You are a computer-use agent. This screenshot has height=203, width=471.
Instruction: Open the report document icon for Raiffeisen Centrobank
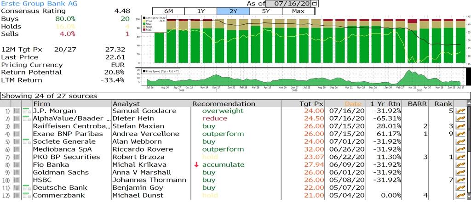17,127
